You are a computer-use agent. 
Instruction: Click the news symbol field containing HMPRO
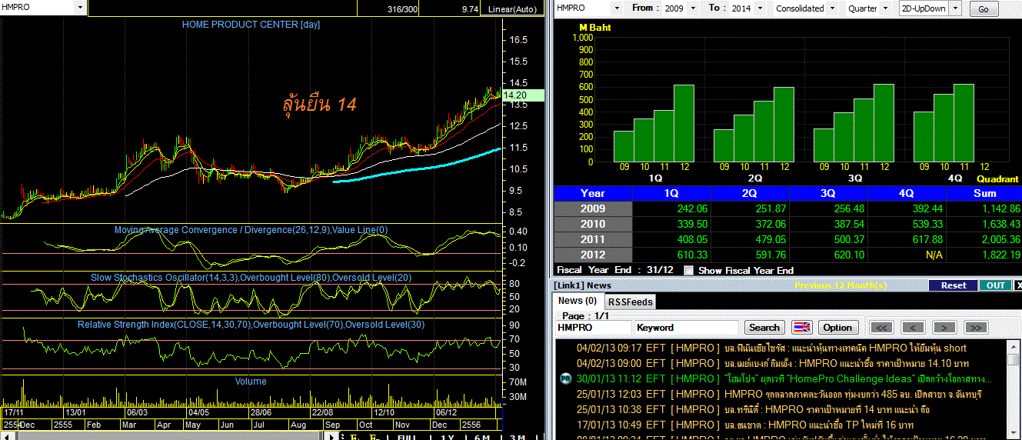click(594, 327)
